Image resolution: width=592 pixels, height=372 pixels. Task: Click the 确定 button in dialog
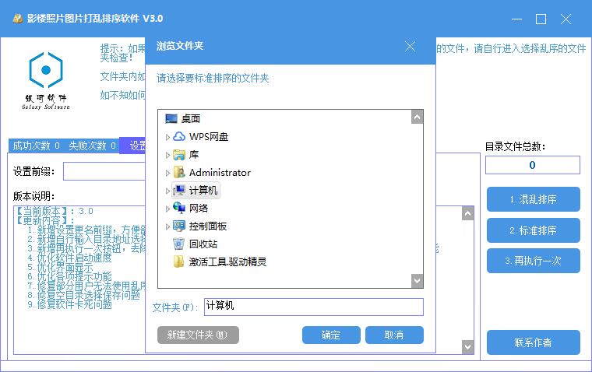331,335
